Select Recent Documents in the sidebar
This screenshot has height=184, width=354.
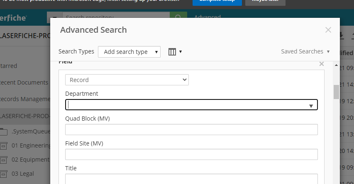tap(24, 82)
